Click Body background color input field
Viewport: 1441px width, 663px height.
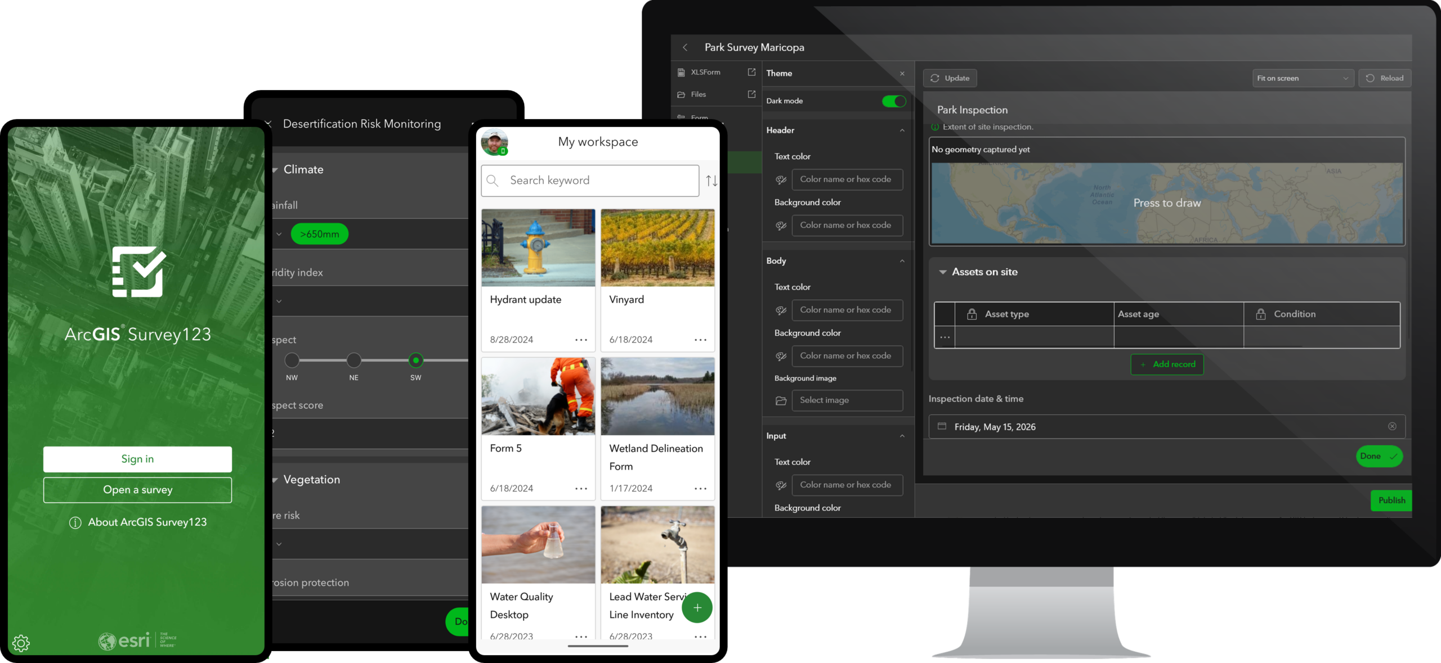tap(847, 356)
